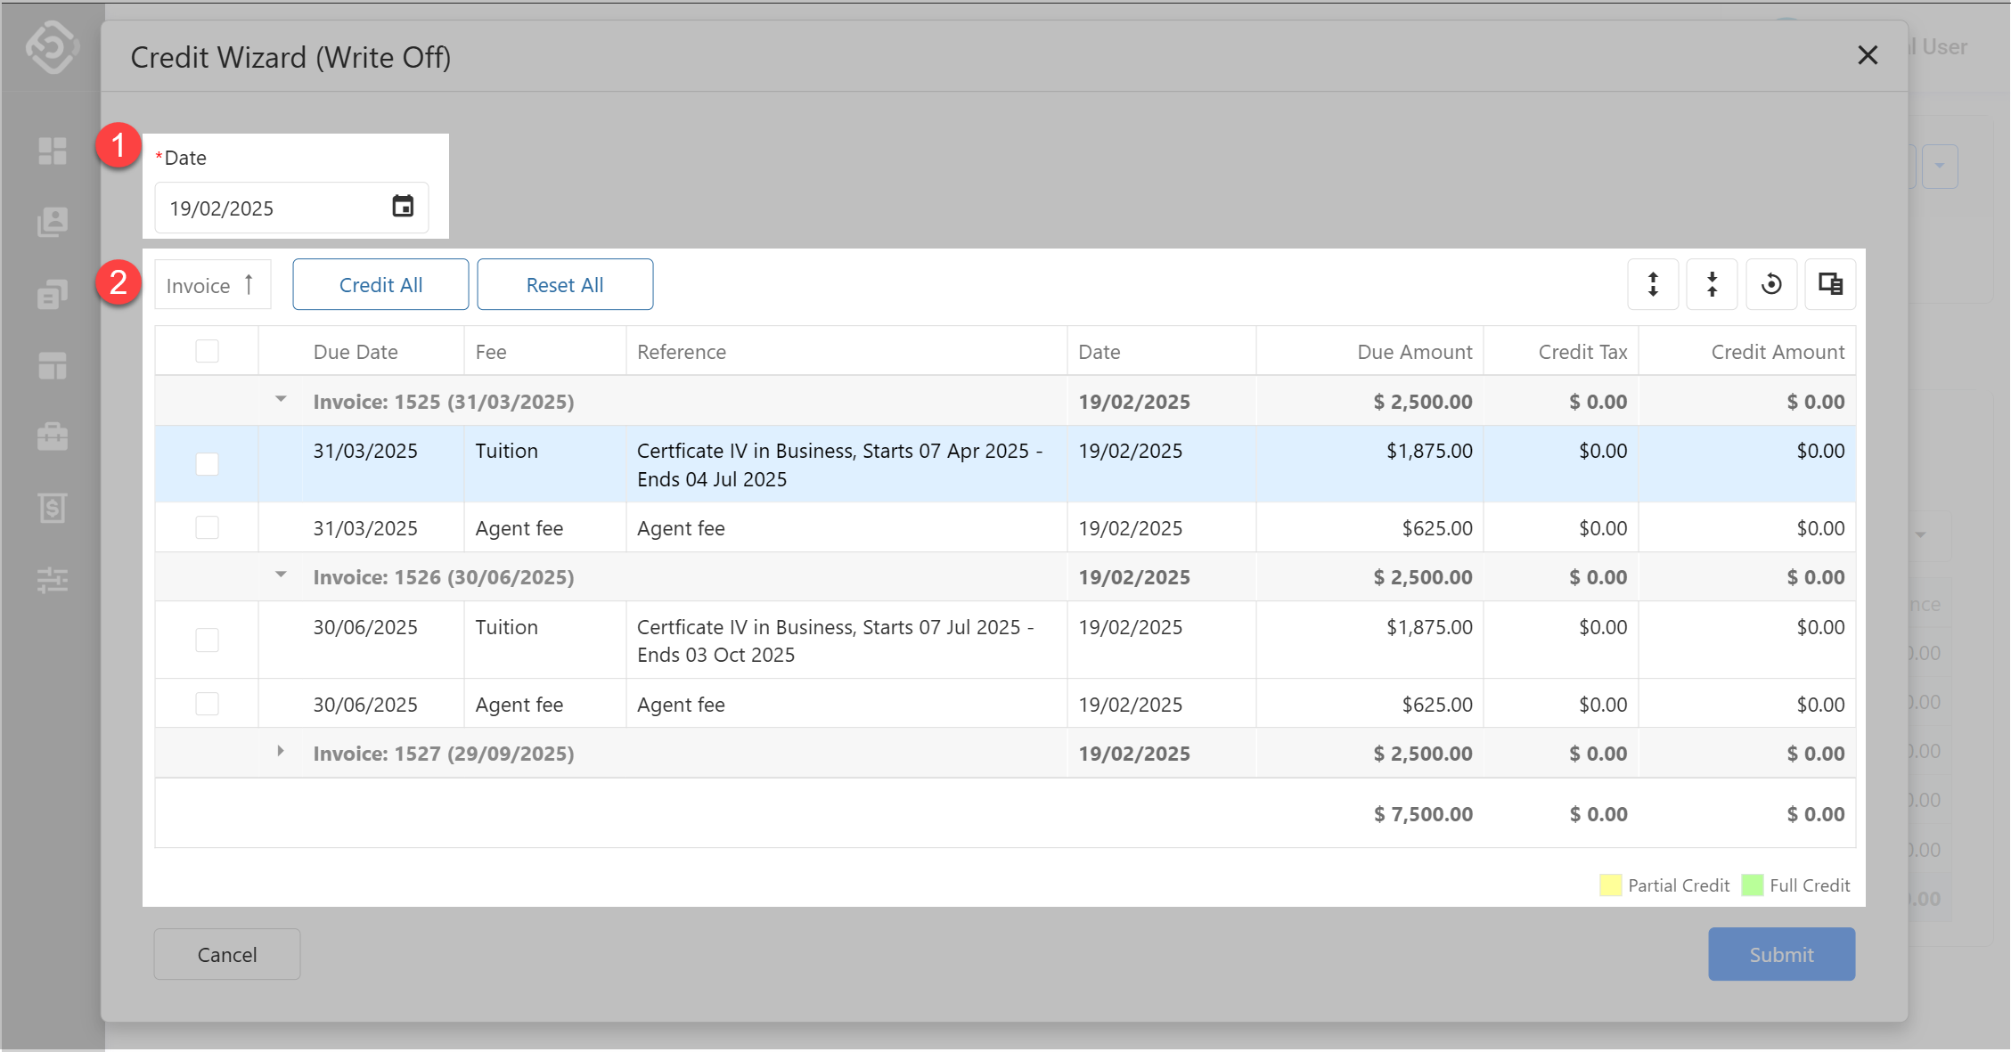Open the table layout sidebar icon
This screenshot has height=1052, width=2011.
click(53, 365)
